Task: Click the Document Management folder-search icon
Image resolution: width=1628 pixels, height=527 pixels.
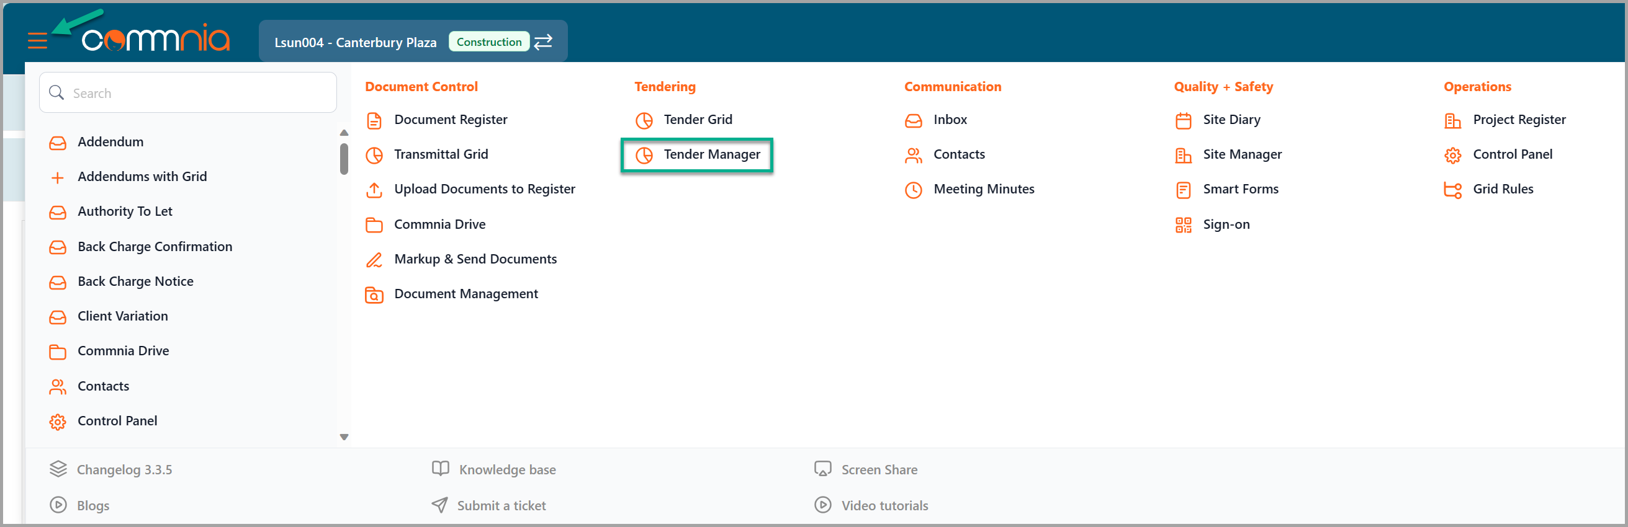Action: 374,294
